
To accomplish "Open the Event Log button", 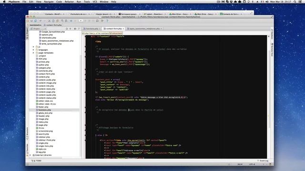I will click(263, 161).
